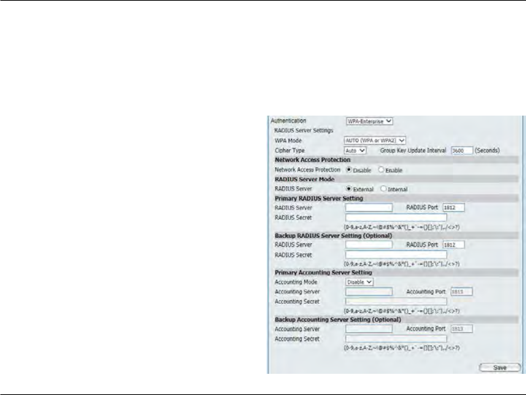Click the "Primary Accounting Server Setting" header

(x=323, y=272)
